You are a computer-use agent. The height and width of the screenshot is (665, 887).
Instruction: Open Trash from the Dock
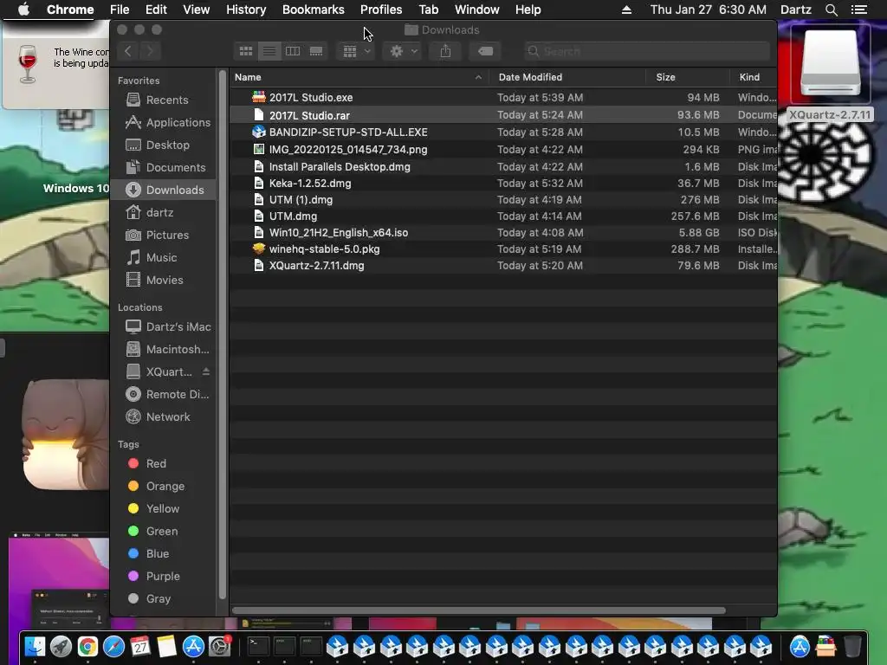(x=852, y=646)
